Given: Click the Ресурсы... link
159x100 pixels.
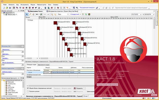Looking at the screenshot, I should coord(5,58).
